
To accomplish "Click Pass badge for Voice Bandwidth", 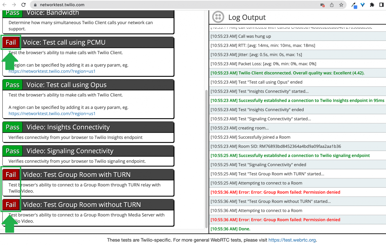I will click(13, 13).
